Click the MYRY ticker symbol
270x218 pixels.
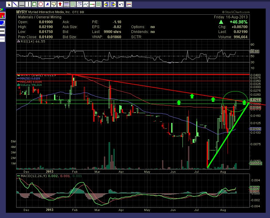[22, 12]
